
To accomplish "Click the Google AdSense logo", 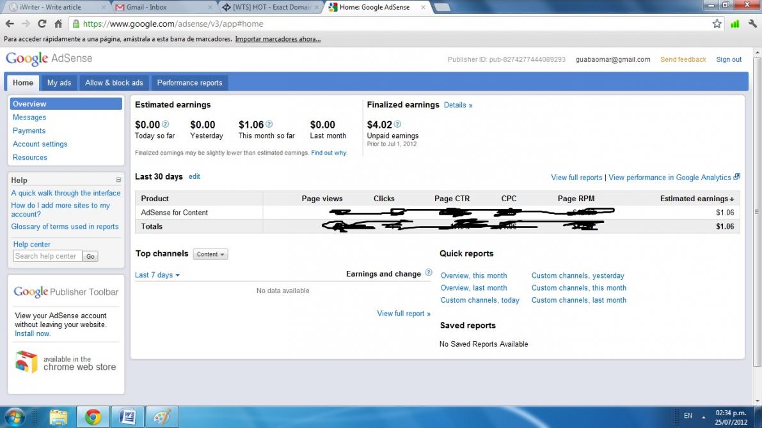I will click(x=49, y=59).
